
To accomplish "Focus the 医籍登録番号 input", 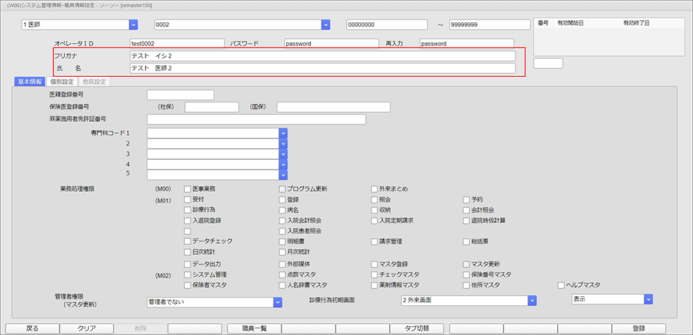I will tap(180, 95).
